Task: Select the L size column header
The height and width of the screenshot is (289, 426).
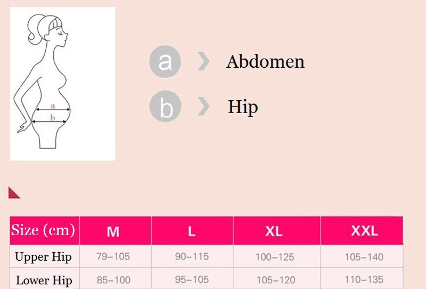Action: tap(192, 231)
